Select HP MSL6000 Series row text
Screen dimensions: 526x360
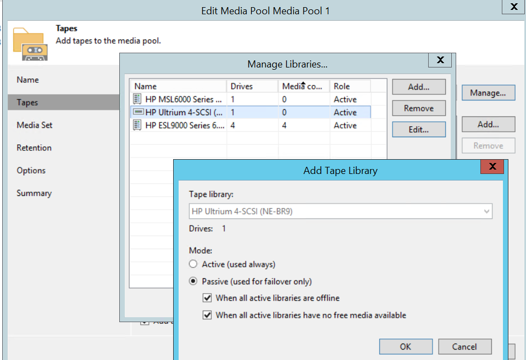(x=184, y=99)
